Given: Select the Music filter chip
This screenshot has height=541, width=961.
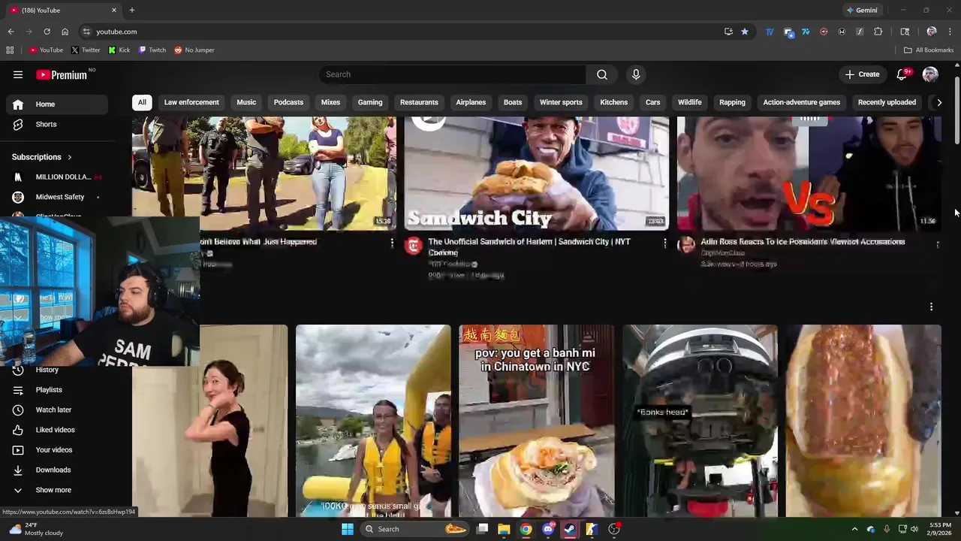Looking at the screenshot, I should [x=246, y=102].
